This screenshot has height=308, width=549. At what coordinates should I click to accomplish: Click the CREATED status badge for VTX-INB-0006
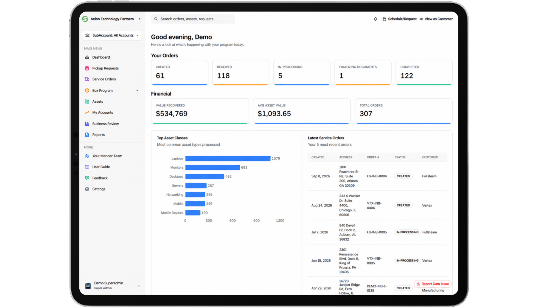(403, 205)
